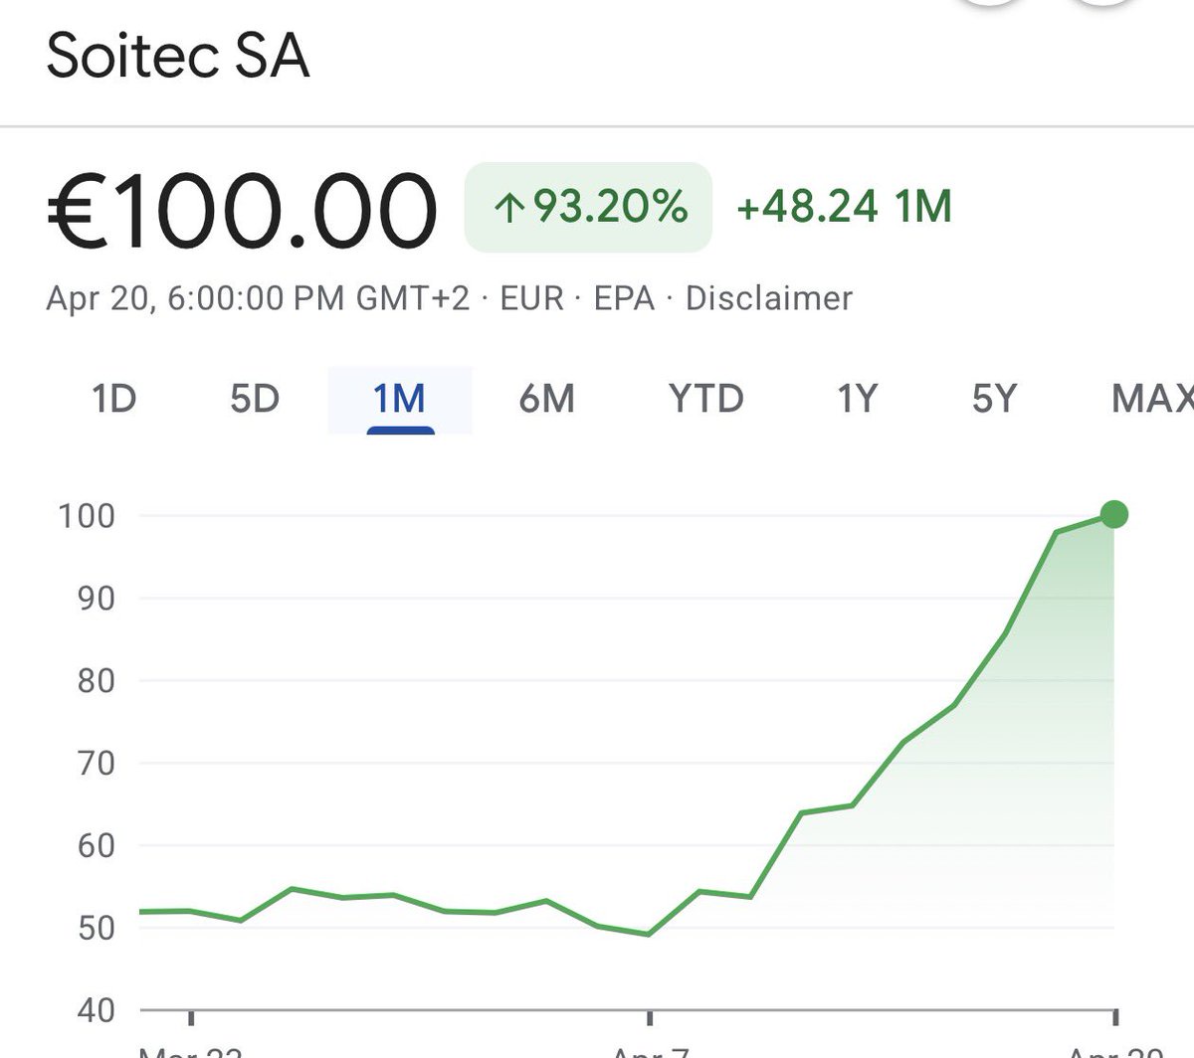Click the €100.00 share price

pos(242,211)
